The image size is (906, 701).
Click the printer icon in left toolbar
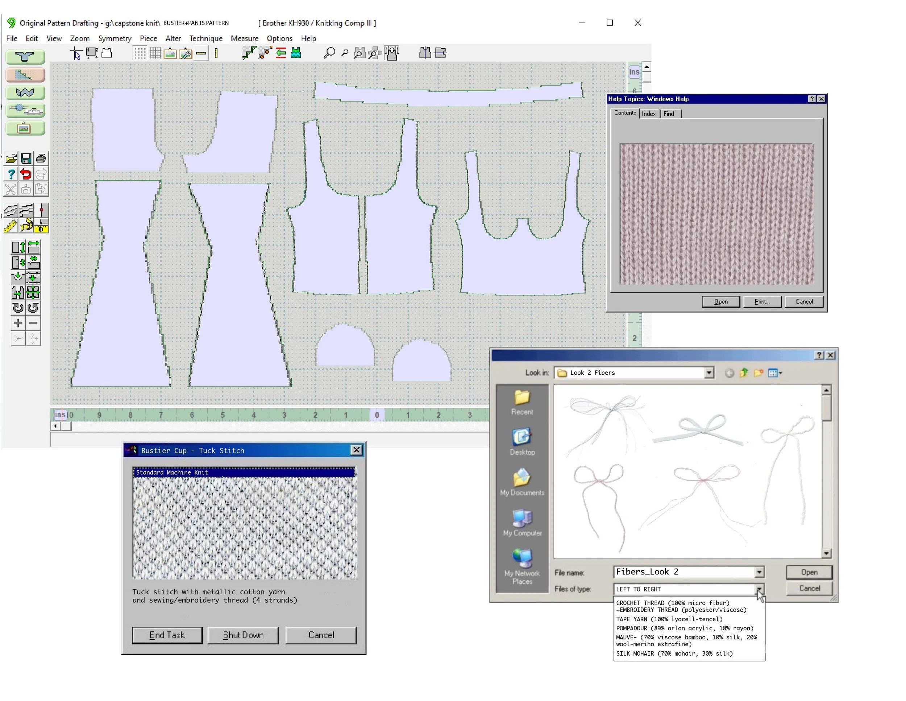pyautogui.click(x=41, y=158)
